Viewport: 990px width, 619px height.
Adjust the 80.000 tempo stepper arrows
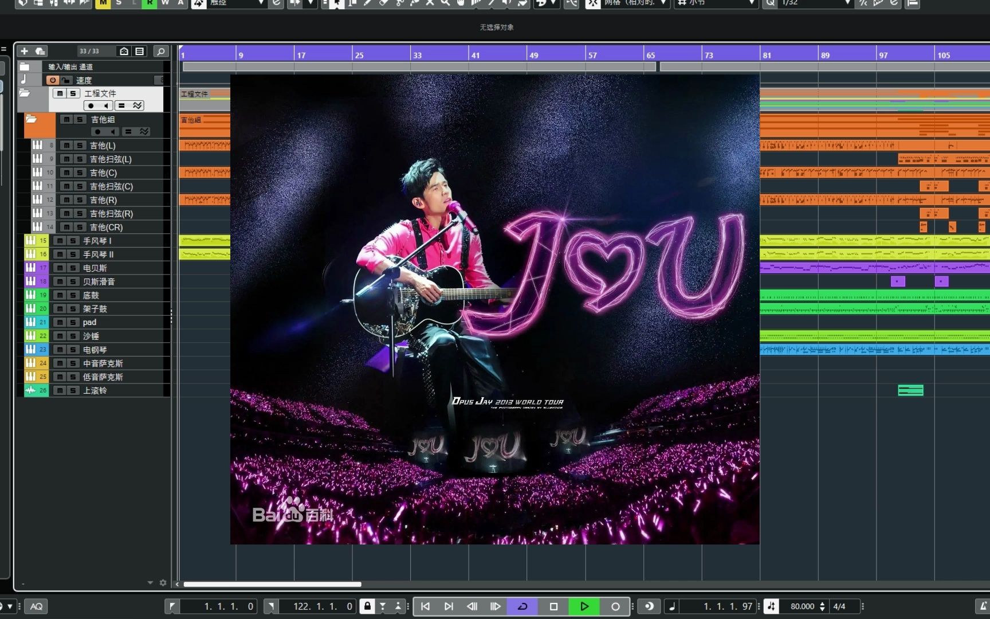tap(822, 606)
